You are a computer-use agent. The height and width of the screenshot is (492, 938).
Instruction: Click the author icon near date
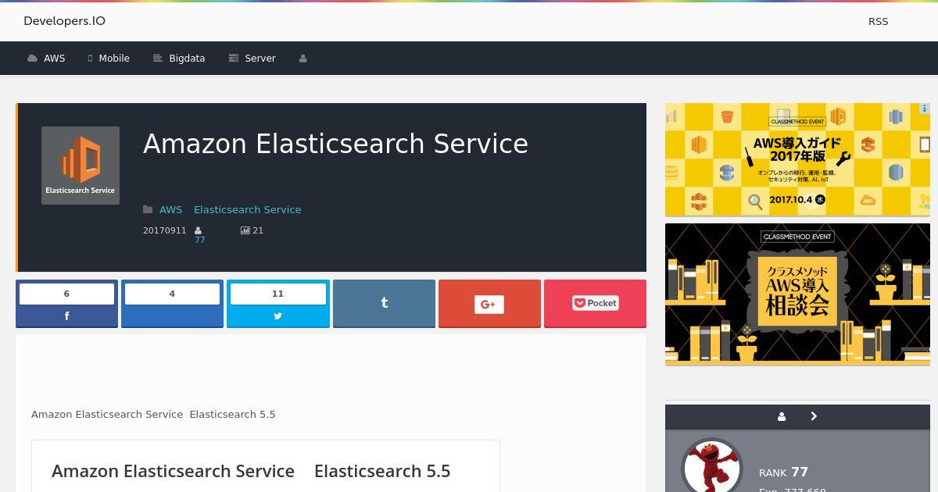pos(199,230)
